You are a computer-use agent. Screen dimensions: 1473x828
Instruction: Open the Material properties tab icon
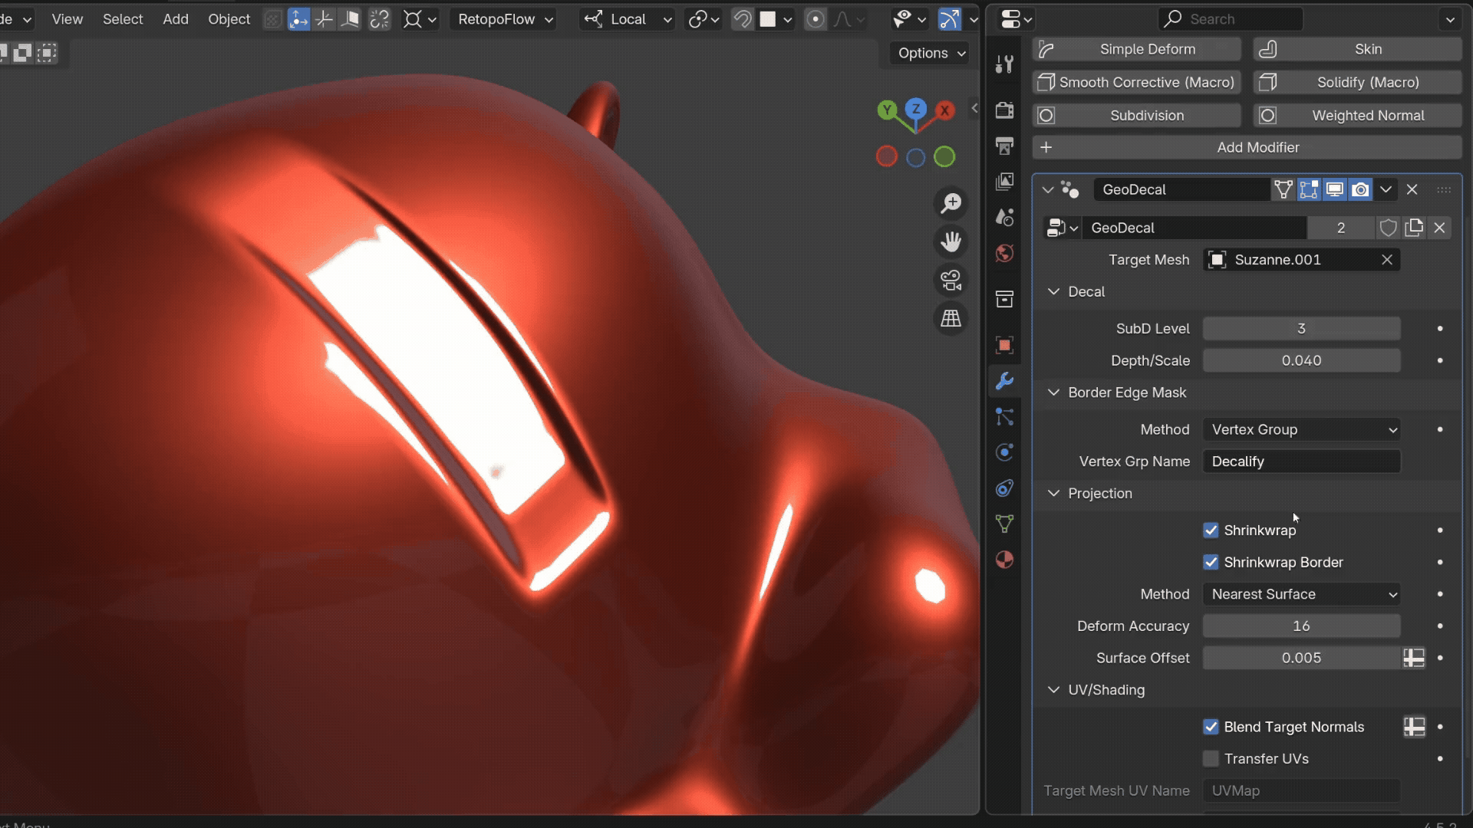coord(1004,560)
